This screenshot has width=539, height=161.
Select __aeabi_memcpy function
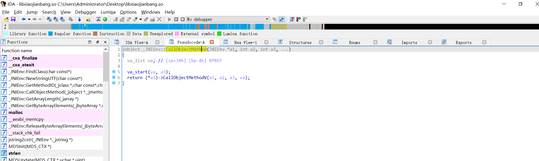(x=52, y=119)
